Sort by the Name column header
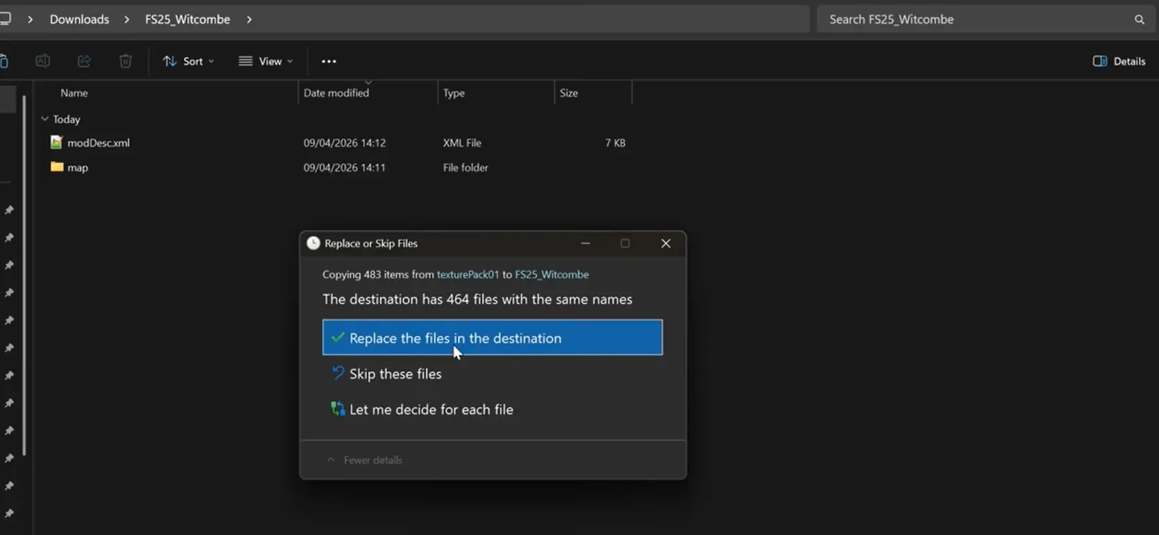This screenshot has height=535, width=1159. click(74, 92)
